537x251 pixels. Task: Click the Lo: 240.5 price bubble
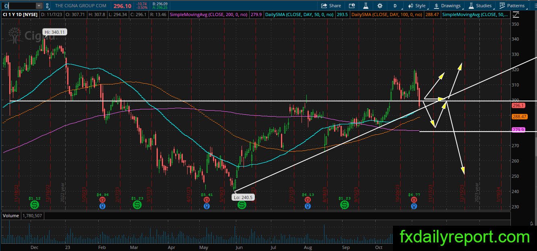tap(243, 198)
